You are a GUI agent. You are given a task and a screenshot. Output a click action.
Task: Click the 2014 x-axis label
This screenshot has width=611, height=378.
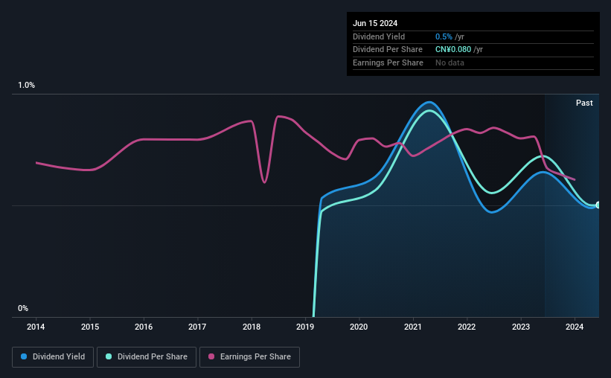point(36,327)
